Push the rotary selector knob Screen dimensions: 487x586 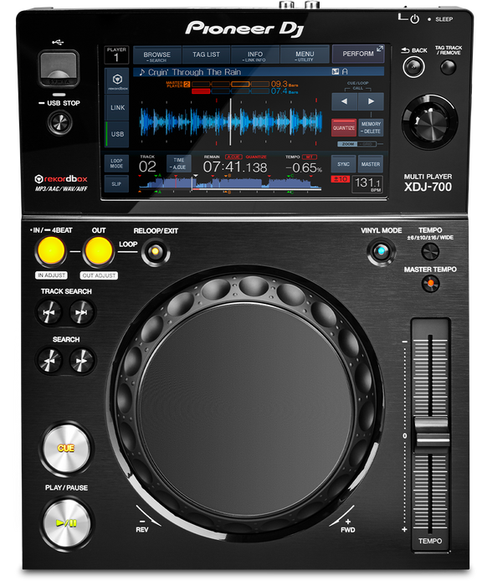tap(430, 121)
